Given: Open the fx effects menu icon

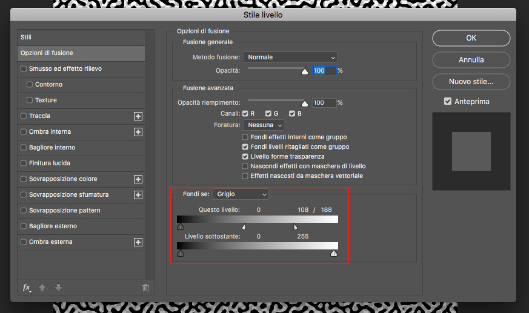Looking at the screenshot, I should coord(27,288).
